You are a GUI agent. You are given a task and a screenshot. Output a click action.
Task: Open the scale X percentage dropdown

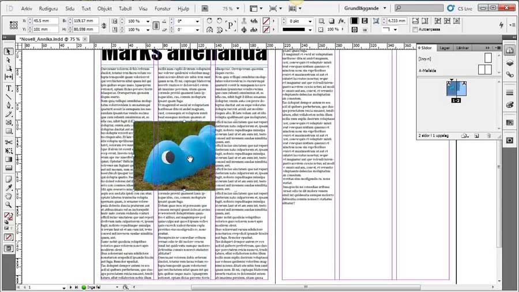[x=148, y=21]
